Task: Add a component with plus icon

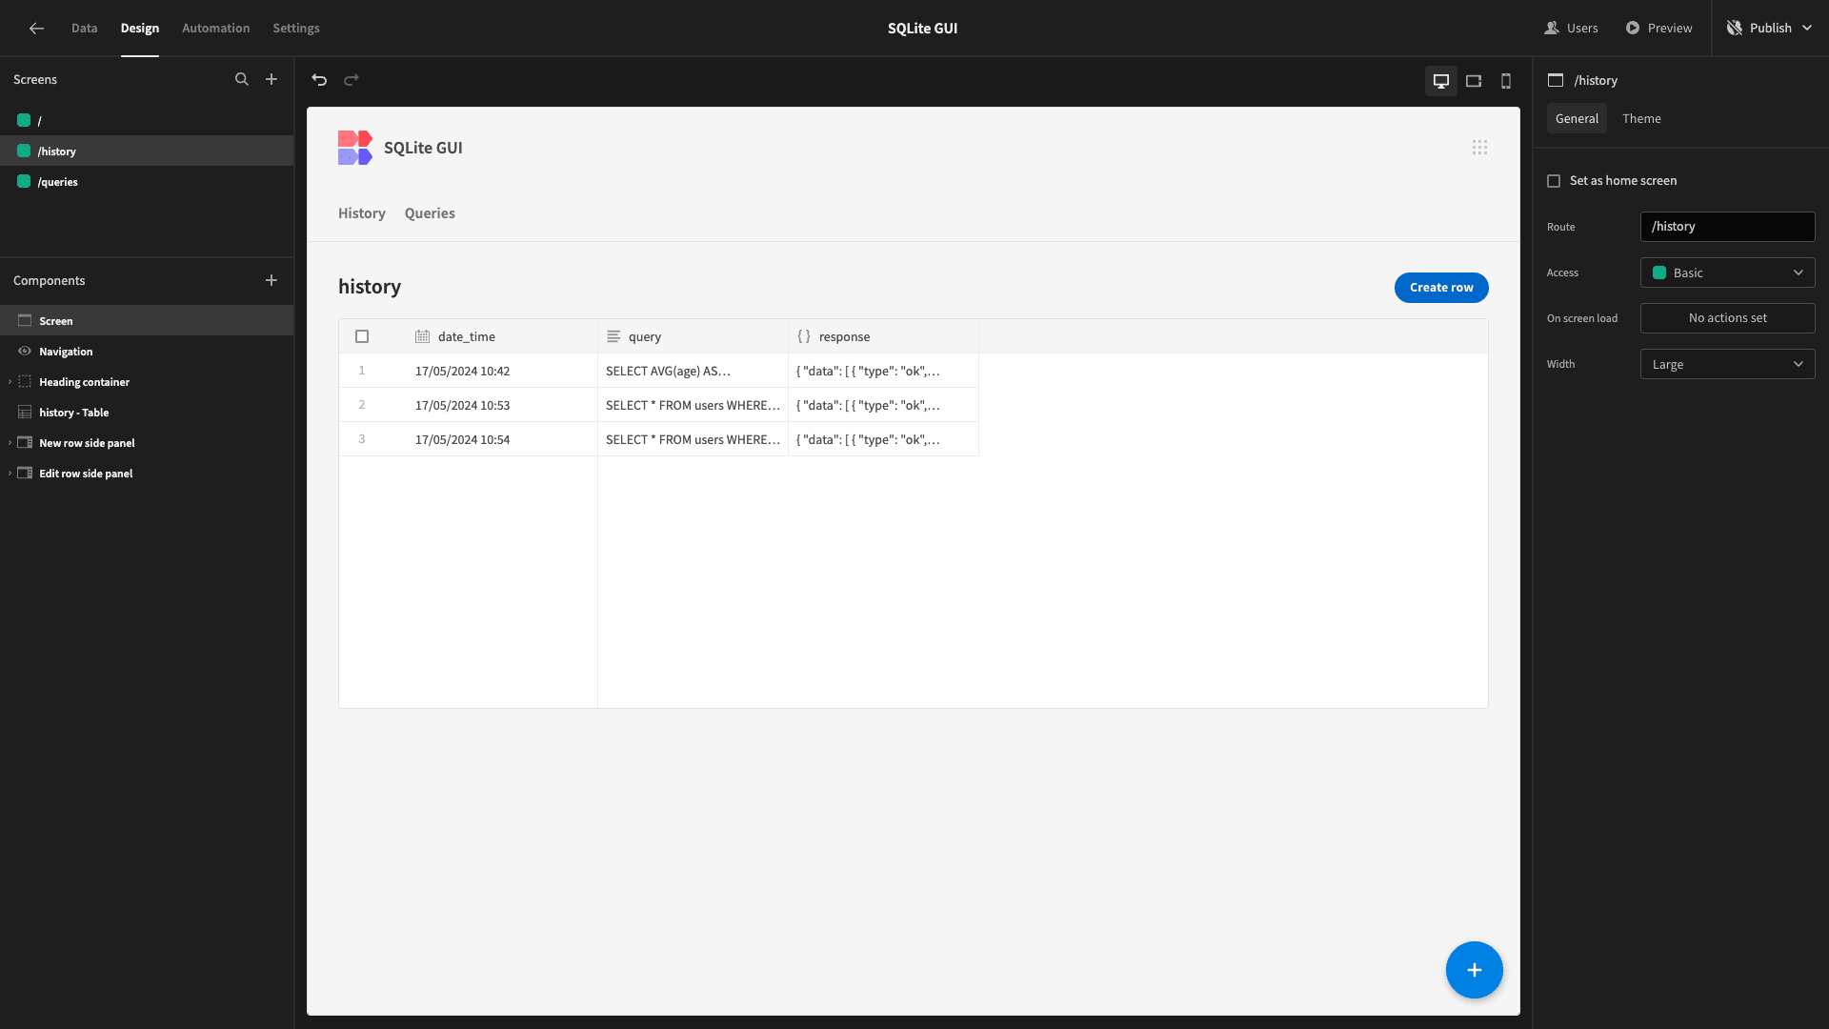Action: point(271,280)
